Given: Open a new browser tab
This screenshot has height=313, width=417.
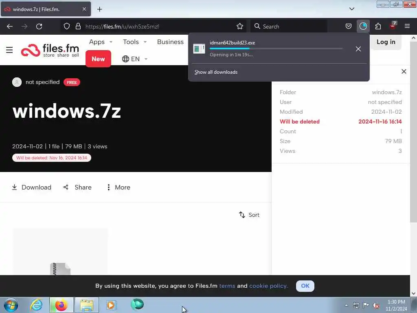Looking at the screenshot, I should point(99,9).
